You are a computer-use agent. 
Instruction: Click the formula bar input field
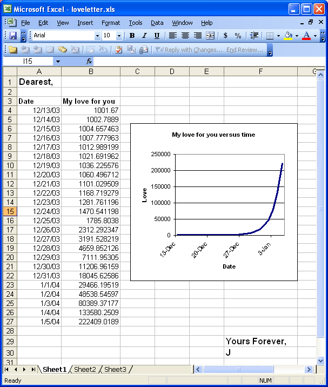pyautogui.click(x=205, y=62)
